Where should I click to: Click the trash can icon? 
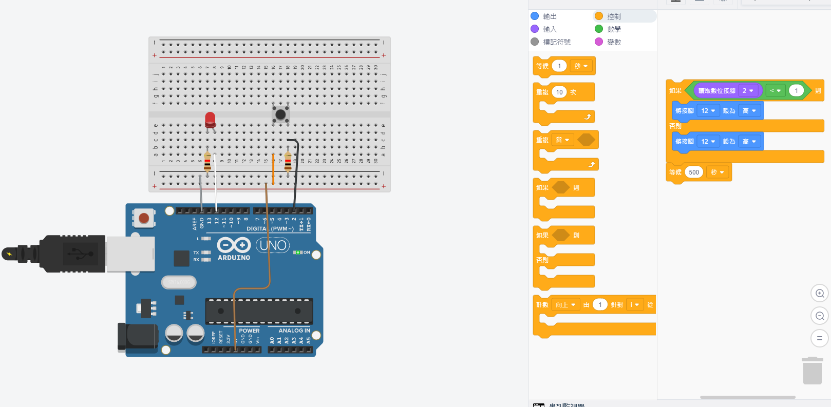tap(812, 371)
